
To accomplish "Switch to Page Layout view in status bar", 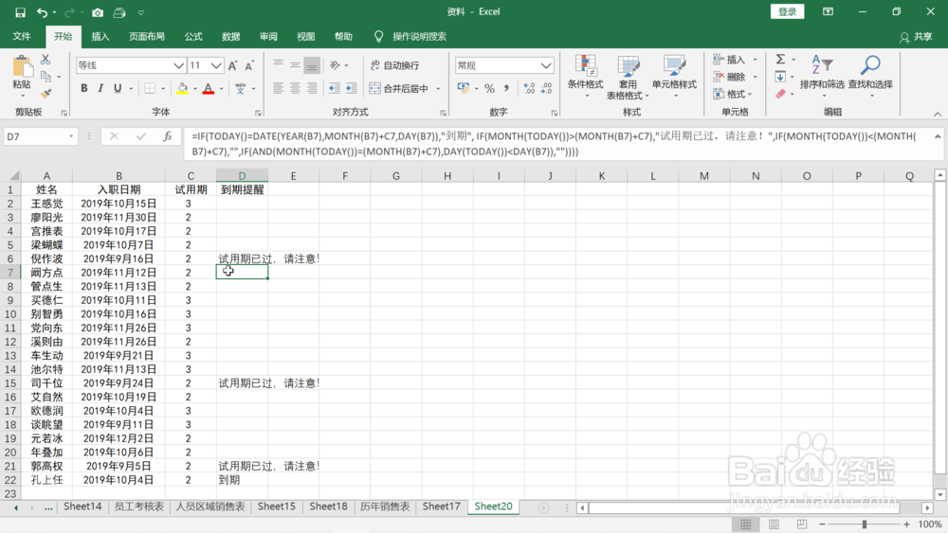I will (774, 524).
